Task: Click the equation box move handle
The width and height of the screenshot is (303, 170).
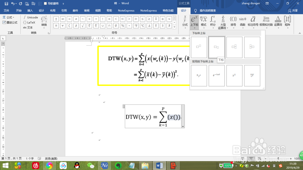Action: 124,106
